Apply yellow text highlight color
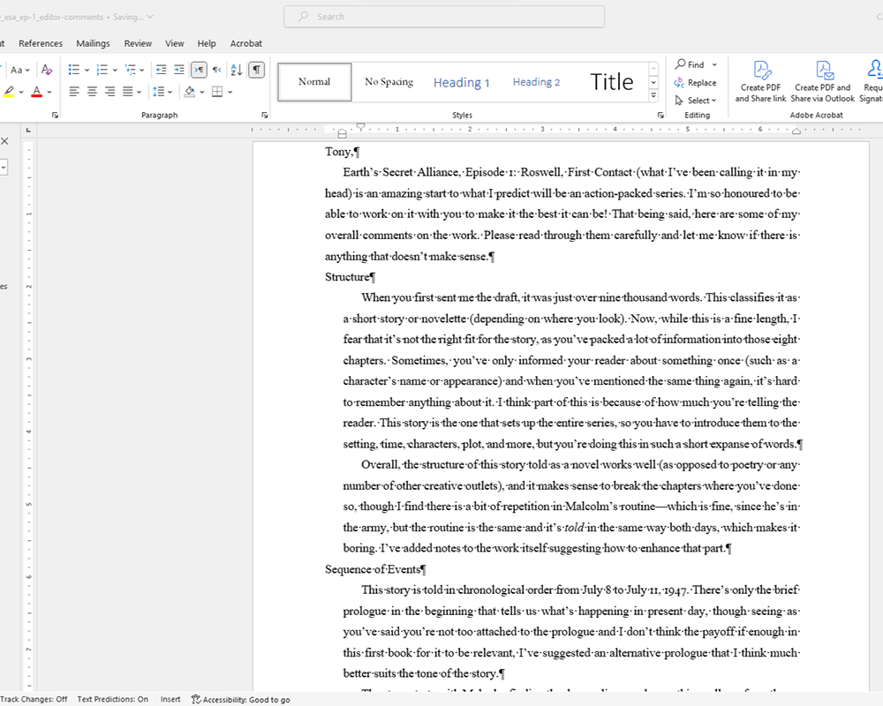This screenshot has width=883, height=706. [9, 91]
